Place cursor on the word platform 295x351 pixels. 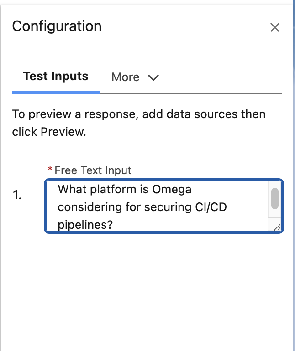coord(111,189)
